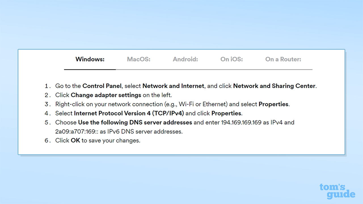Click the Change adapter settings text
Viewport: 363px width, 204px height.
click(x=106, y=95)
